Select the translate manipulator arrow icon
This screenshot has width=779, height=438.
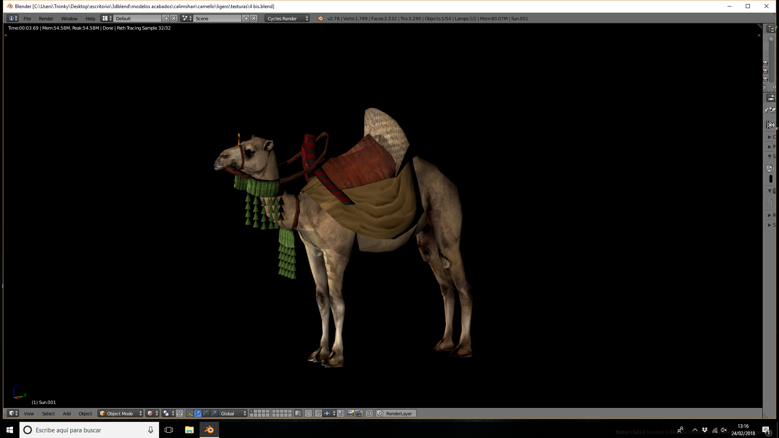[198, 413]
